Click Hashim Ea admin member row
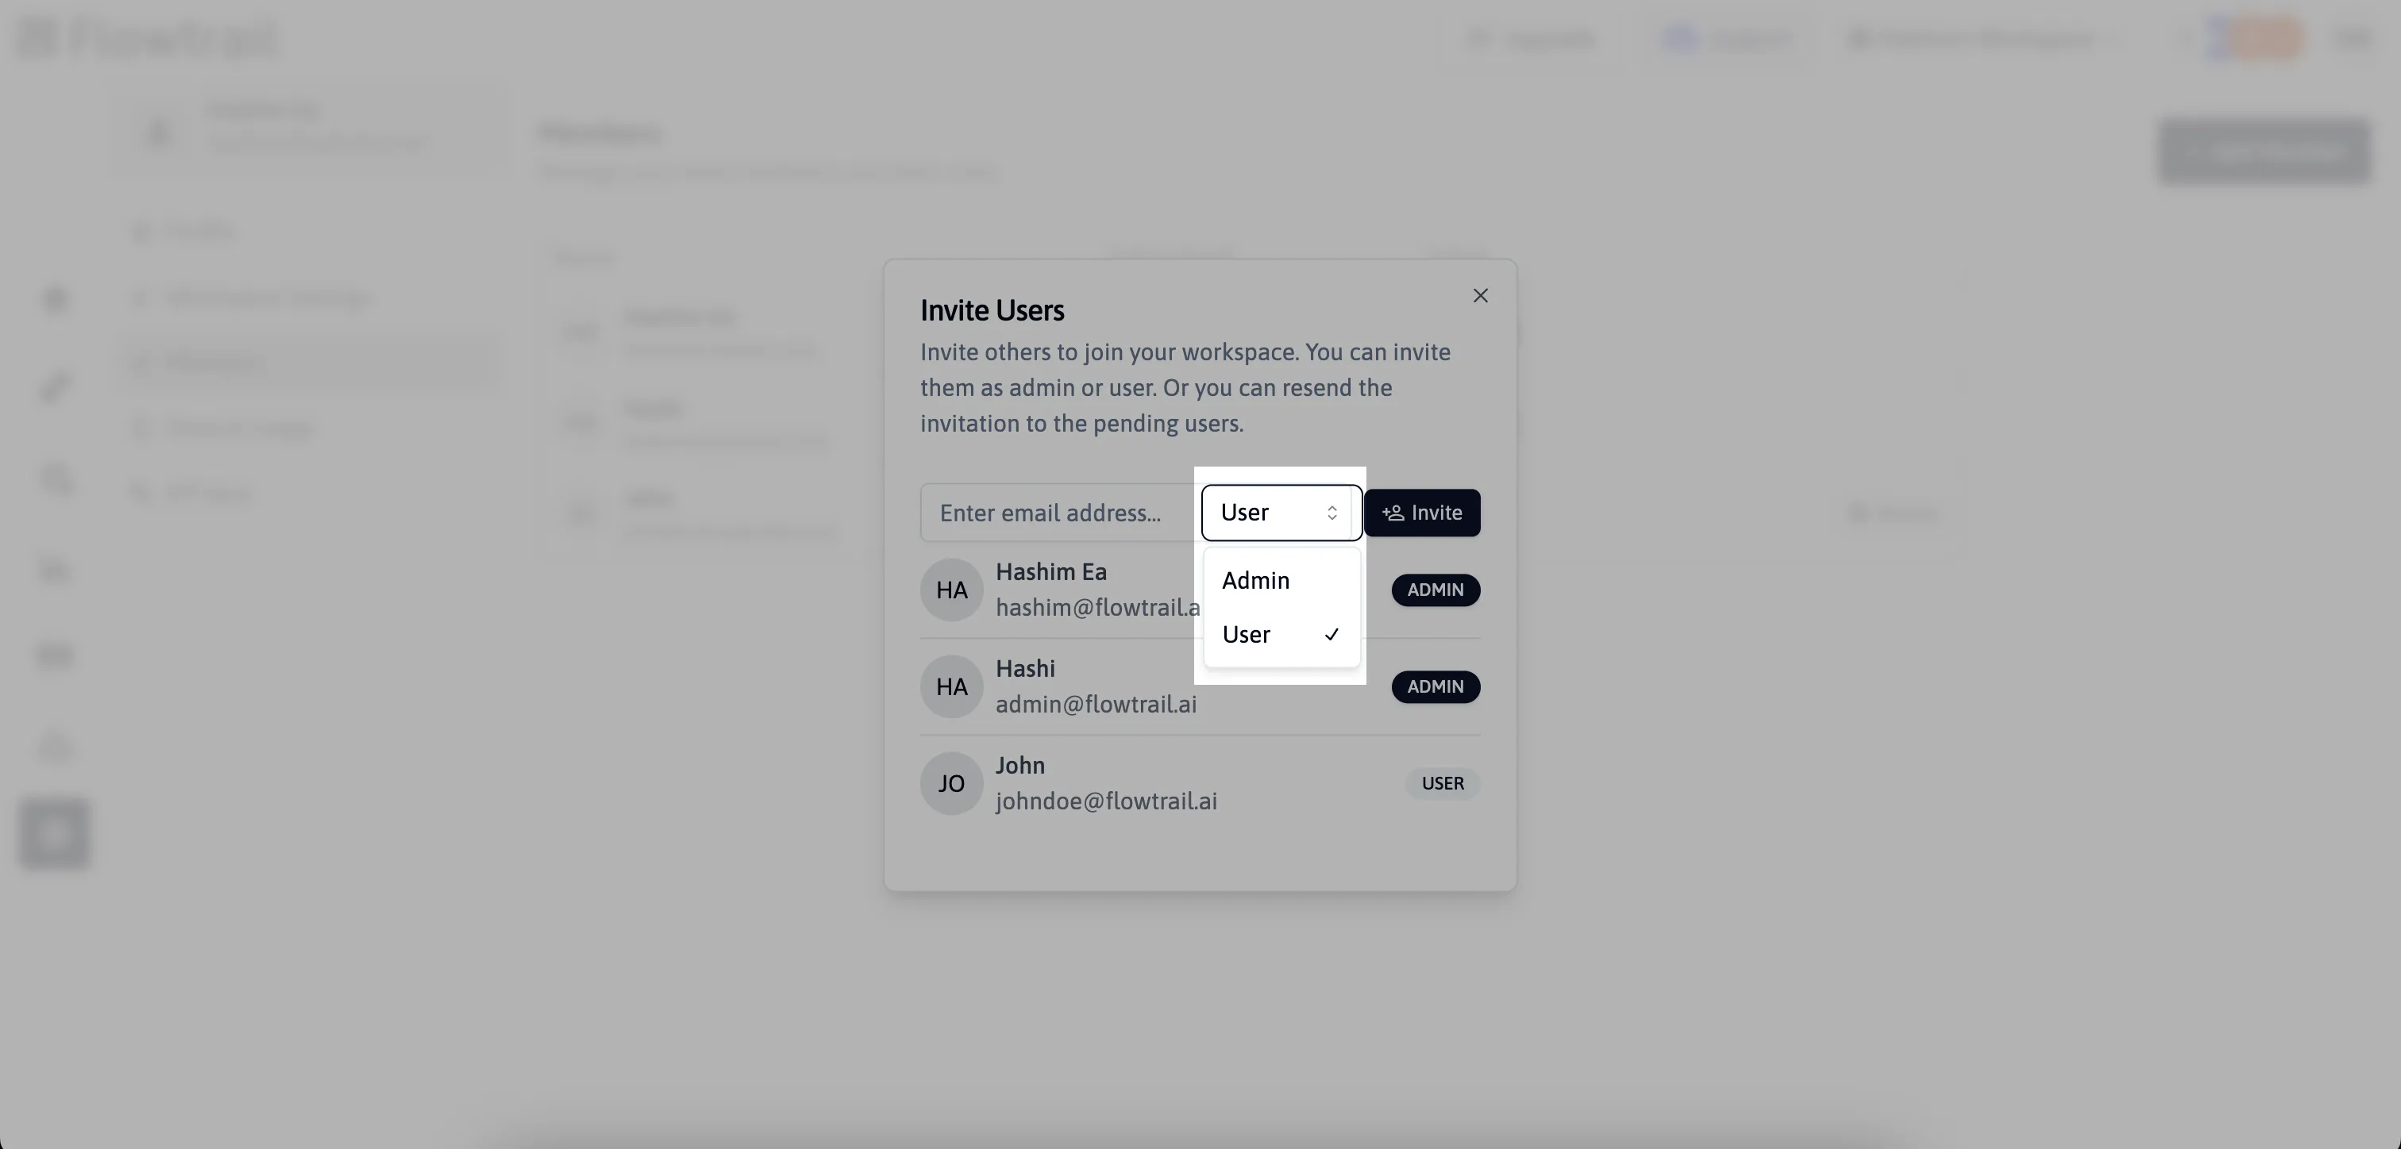This screenshot has height=1149, width=2401. coord(1199,589)
